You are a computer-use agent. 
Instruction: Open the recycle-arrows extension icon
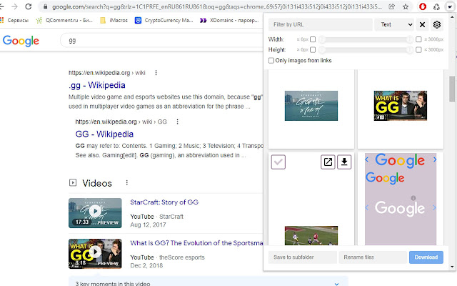point(436,6)
